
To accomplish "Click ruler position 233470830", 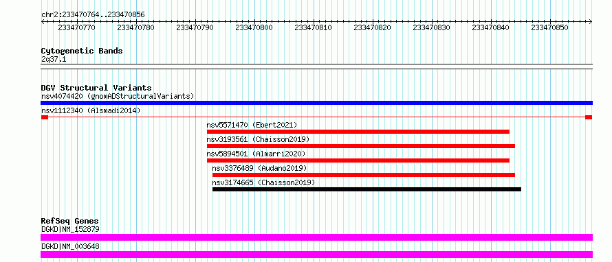I will pos(431,27).
